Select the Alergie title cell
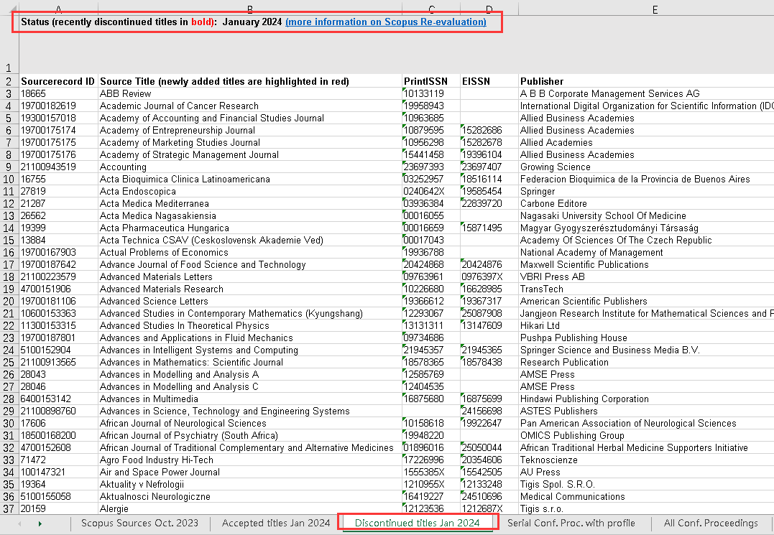774x535 pixels. [x=250, y=509]
